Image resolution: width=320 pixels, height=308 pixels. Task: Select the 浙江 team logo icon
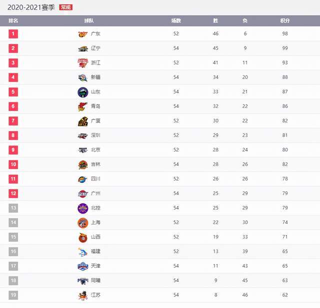pos(83,63)
